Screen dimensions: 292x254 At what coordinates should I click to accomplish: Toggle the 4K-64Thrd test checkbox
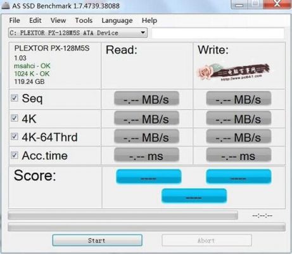15,137
